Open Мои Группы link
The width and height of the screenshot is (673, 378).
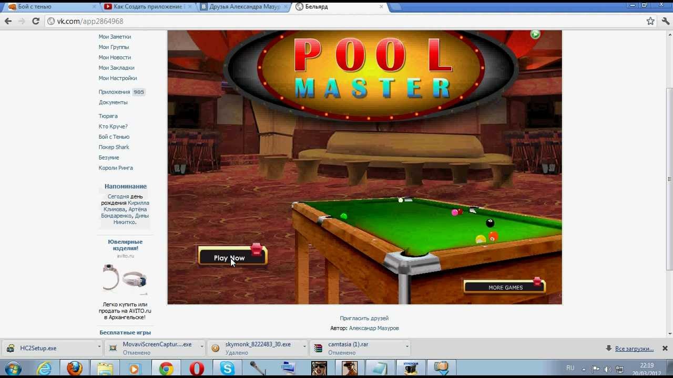coord(114,47)
